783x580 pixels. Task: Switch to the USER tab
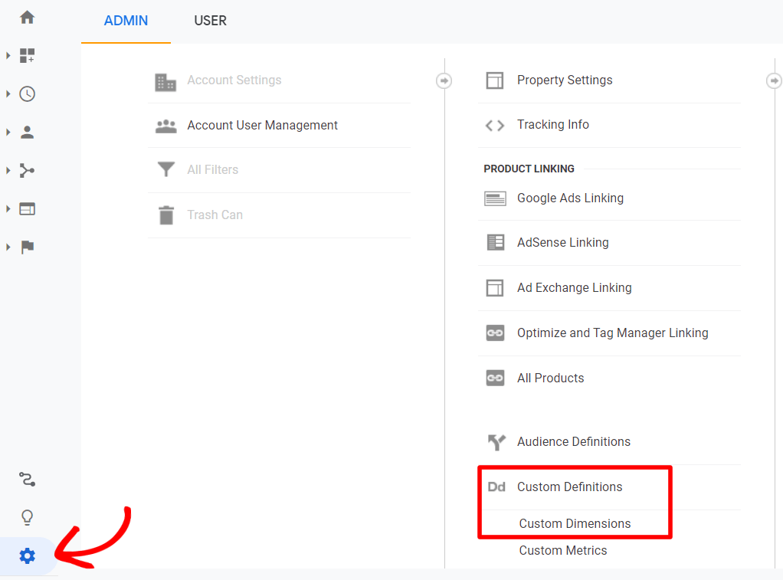click(x=210, y=21)
